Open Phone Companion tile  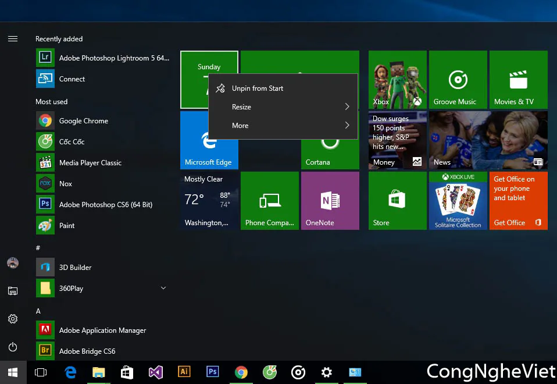(270, 201)
